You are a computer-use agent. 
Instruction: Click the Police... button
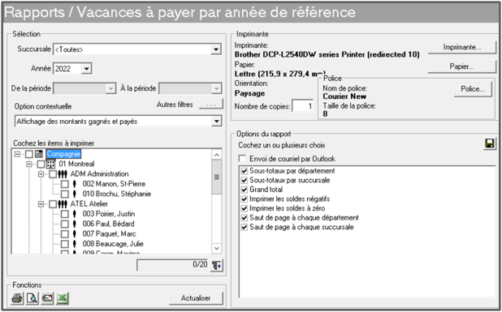tap(473, 89)
